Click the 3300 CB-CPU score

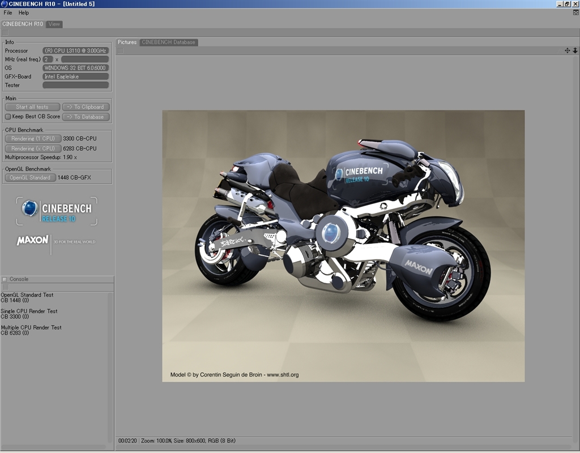(x=79, y=139)
